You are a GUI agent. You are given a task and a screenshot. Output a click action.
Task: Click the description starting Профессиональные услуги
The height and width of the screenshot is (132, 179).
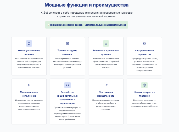pos(67,113)
